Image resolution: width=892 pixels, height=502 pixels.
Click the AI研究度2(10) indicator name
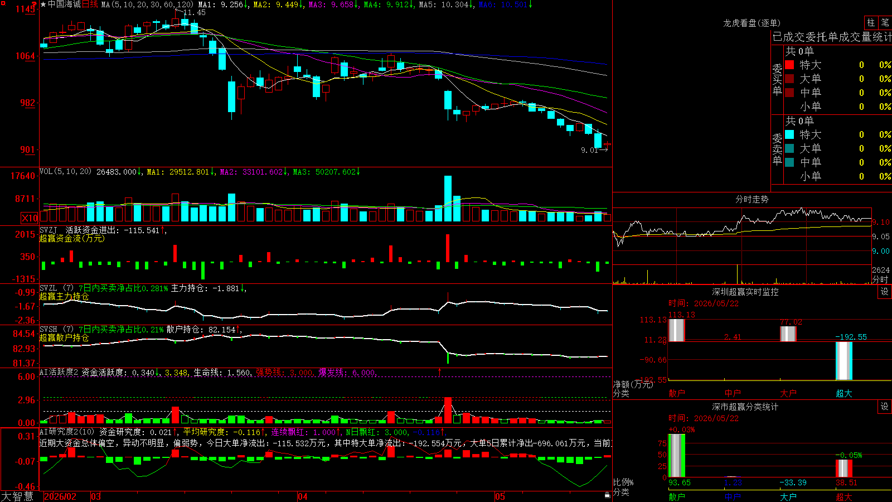point(67,432)
